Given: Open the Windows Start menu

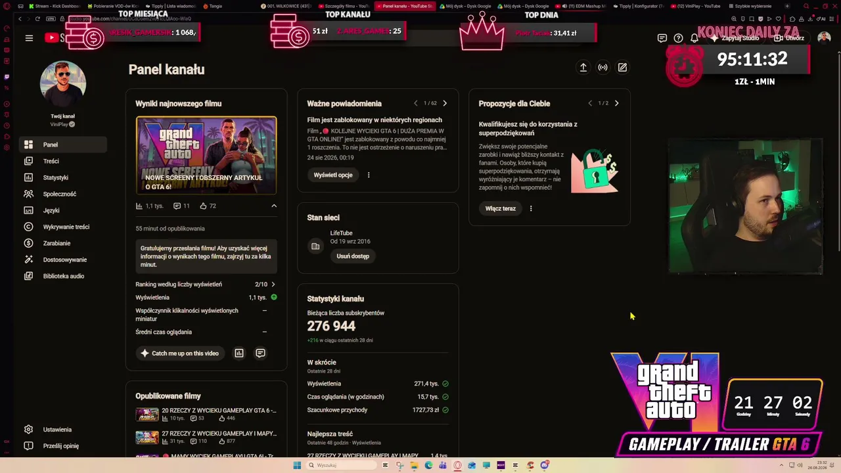Looking at the screenshot, I should pos(297,465).
